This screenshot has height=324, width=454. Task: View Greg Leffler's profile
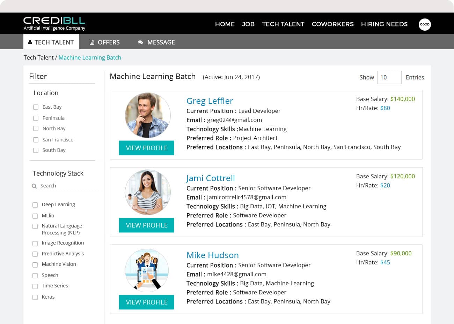(146, 148)
